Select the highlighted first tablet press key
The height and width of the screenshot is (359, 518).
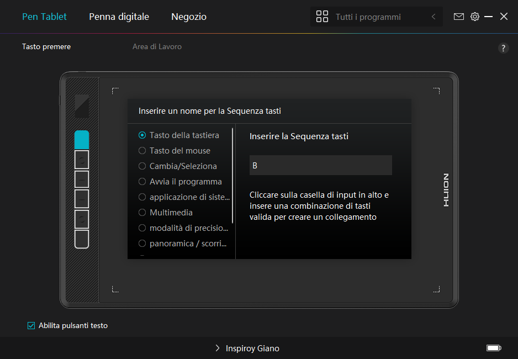coord(81,140)
